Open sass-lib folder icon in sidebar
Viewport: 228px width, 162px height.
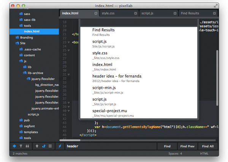tap(21, 19)
